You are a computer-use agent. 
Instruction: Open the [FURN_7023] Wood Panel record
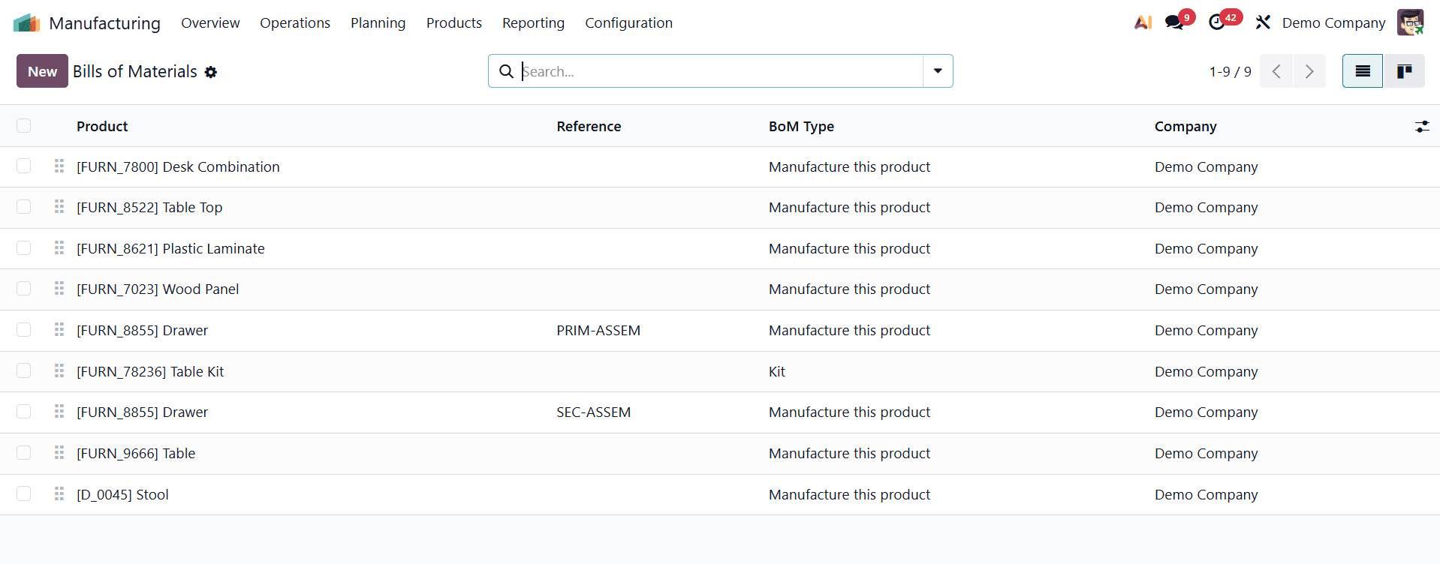[158, 289]
